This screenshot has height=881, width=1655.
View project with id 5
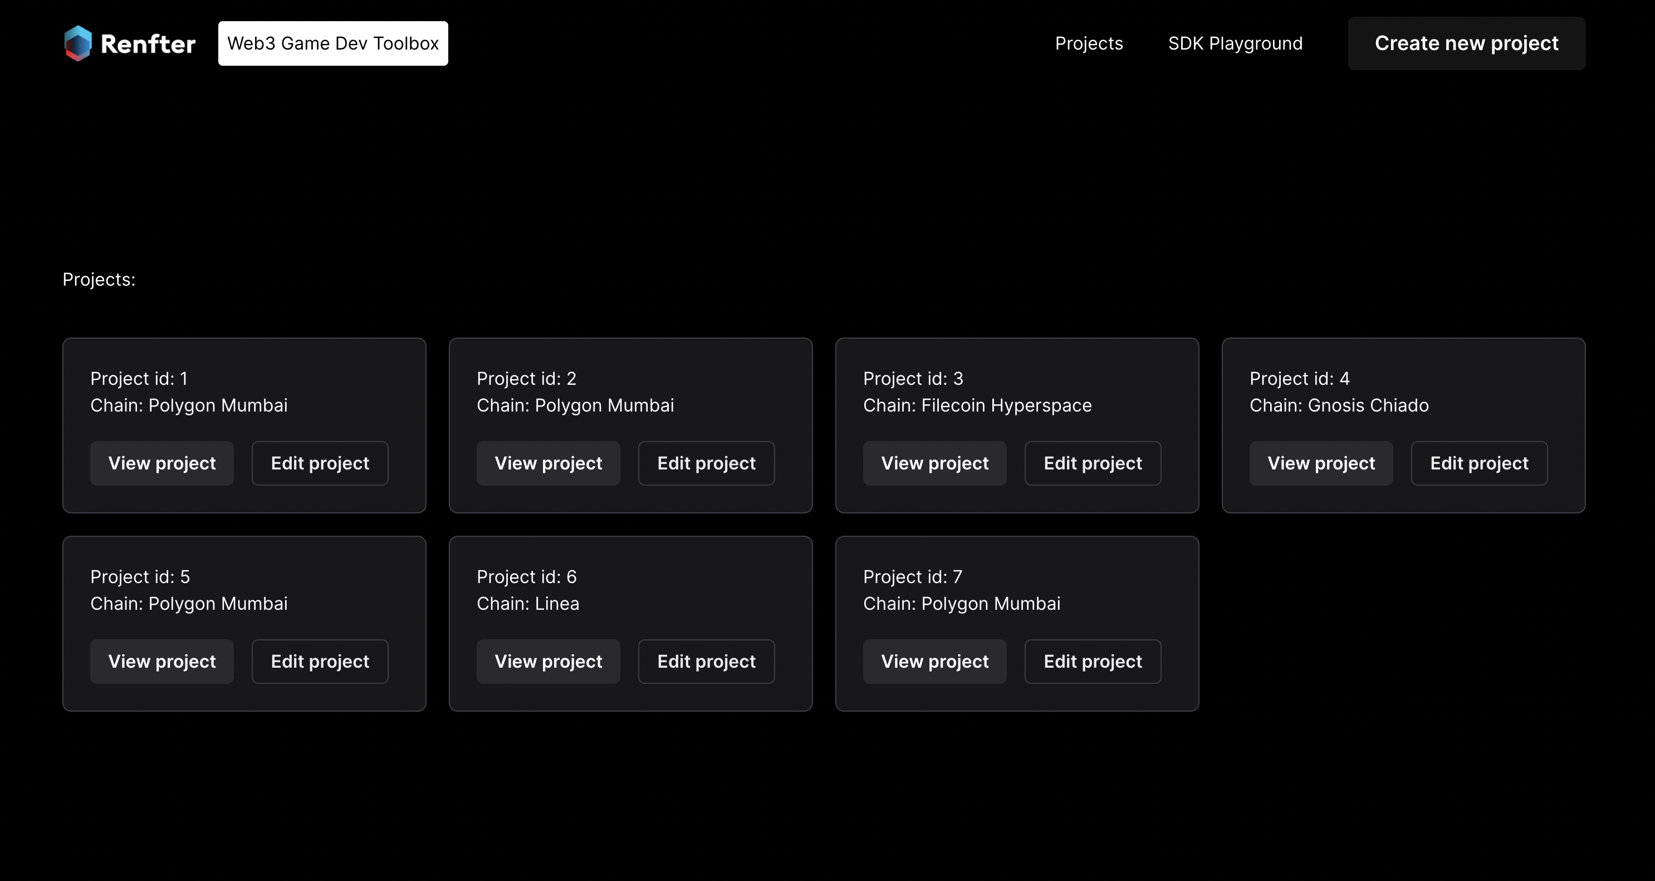tap(162, 661)
